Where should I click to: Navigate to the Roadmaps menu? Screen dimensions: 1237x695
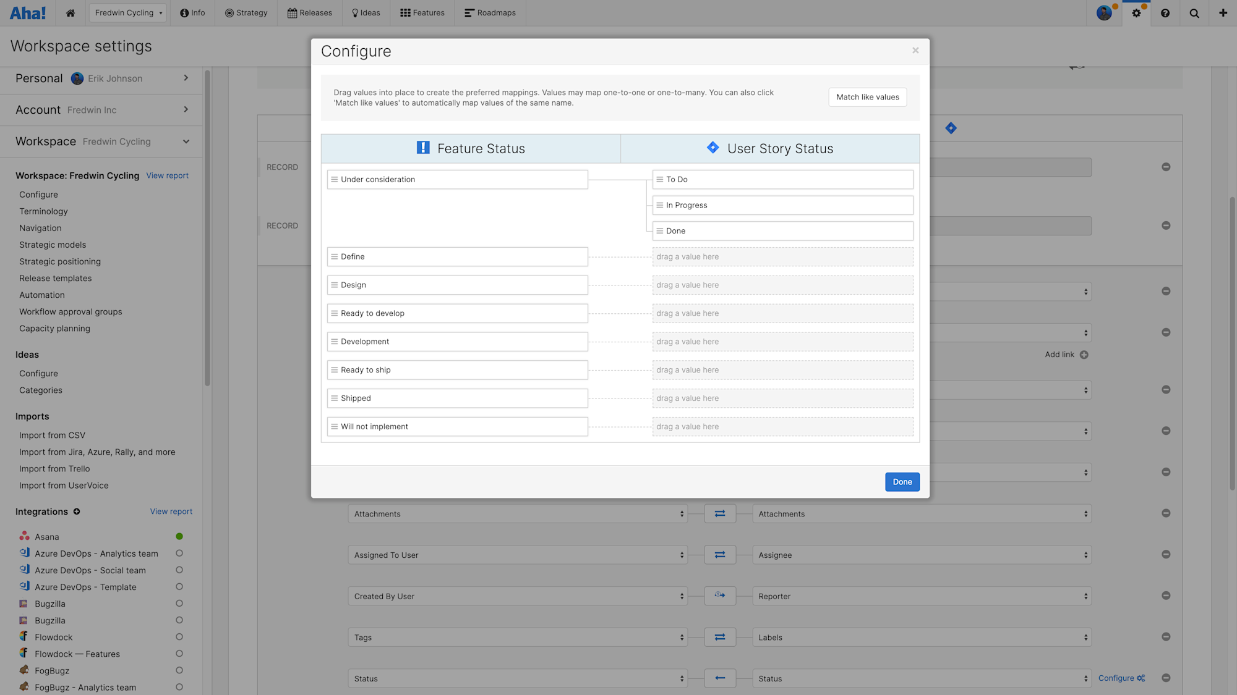[490, 12]
